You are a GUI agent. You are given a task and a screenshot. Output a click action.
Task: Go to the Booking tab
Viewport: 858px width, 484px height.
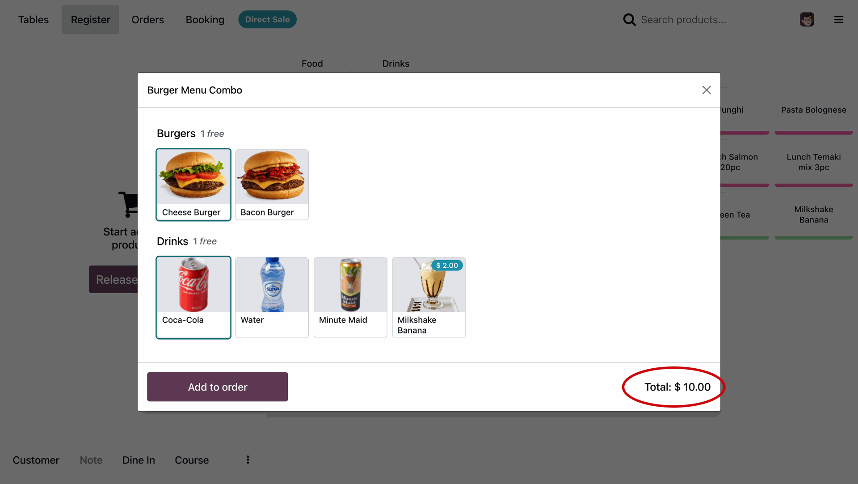(205, 20)
